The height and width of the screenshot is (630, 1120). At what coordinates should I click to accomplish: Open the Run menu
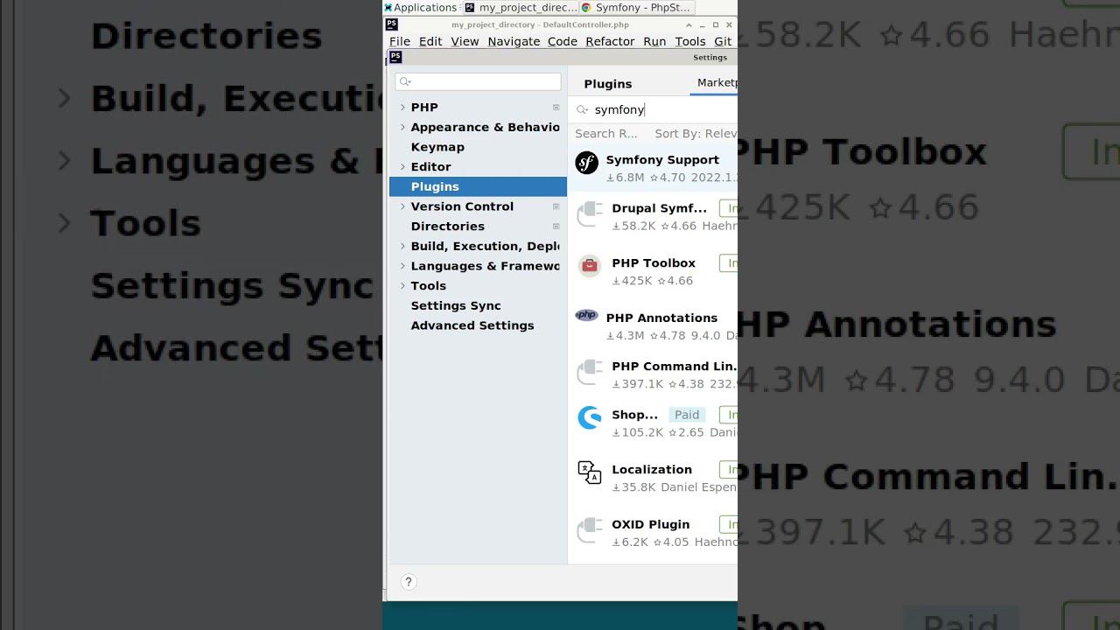(x=654, y=41)
